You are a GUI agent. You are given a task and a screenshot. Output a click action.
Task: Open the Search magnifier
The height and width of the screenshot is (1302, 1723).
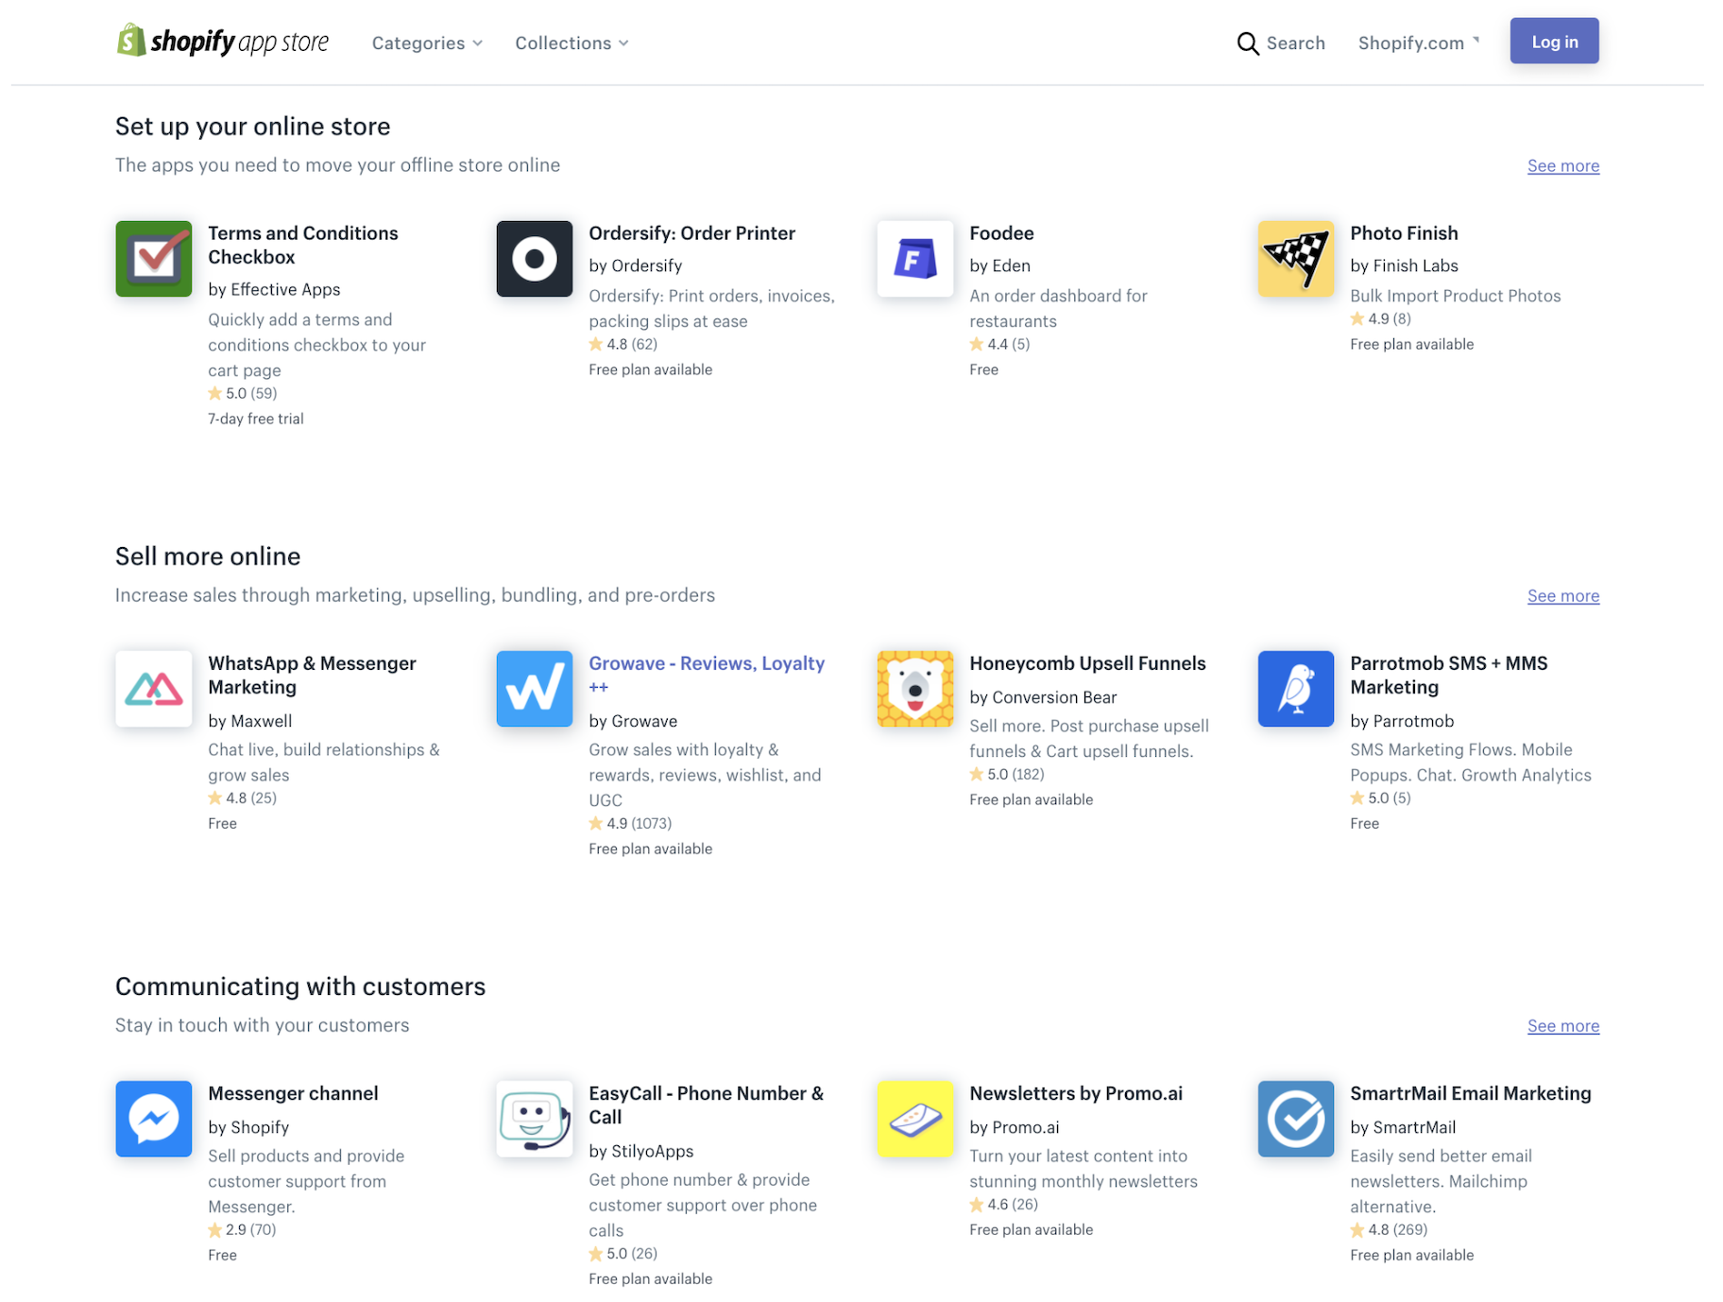click(1248, 43)
